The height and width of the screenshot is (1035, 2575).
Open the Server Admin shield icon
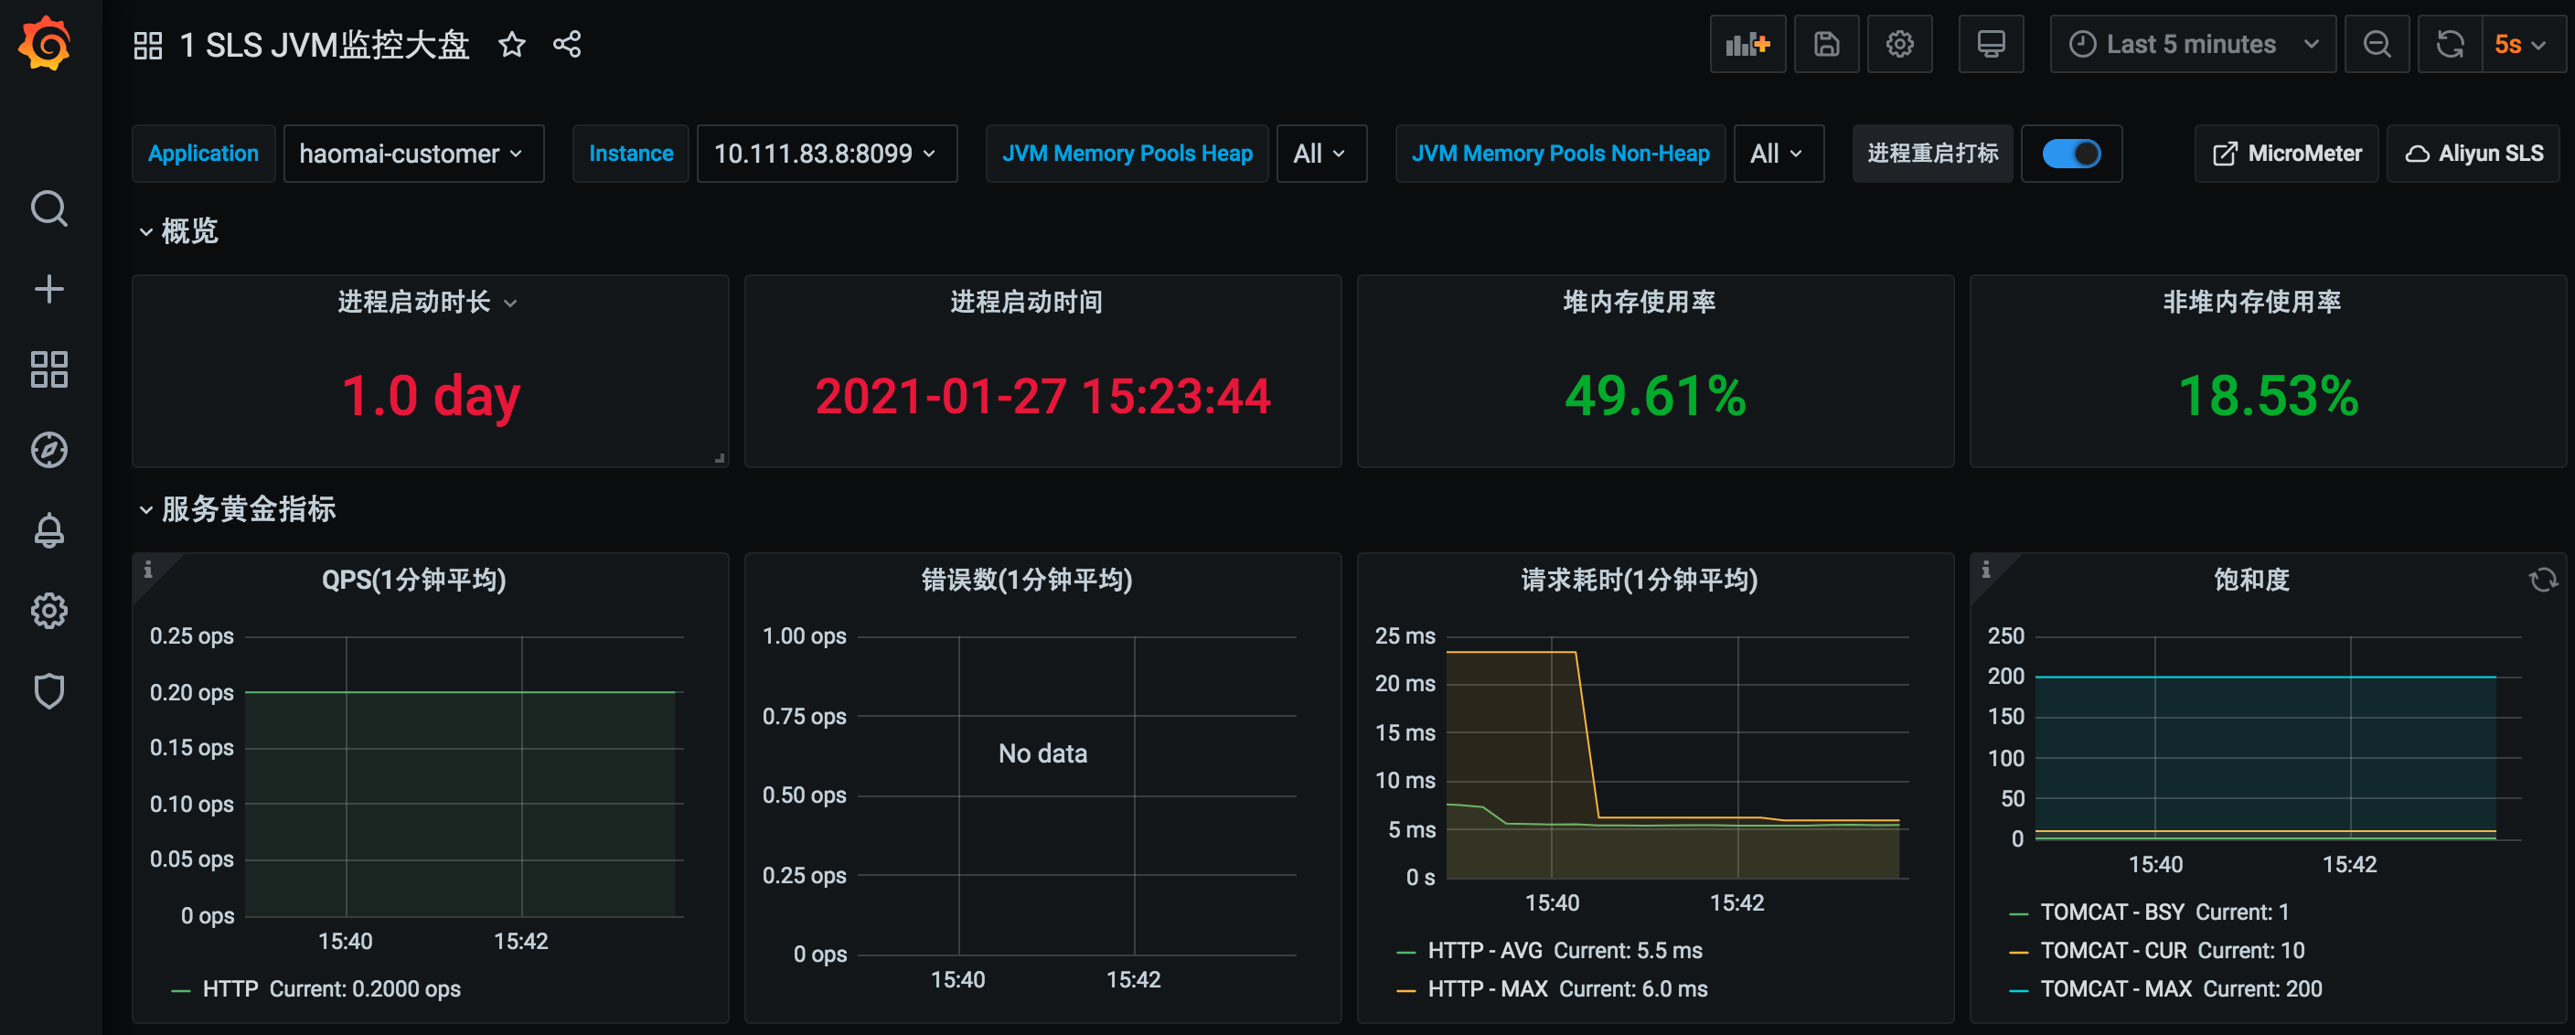click(x=49, y=690)
